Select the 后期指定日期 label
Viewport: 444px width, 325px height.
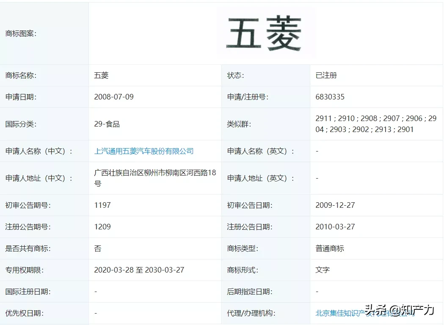(x=250, y=292)
